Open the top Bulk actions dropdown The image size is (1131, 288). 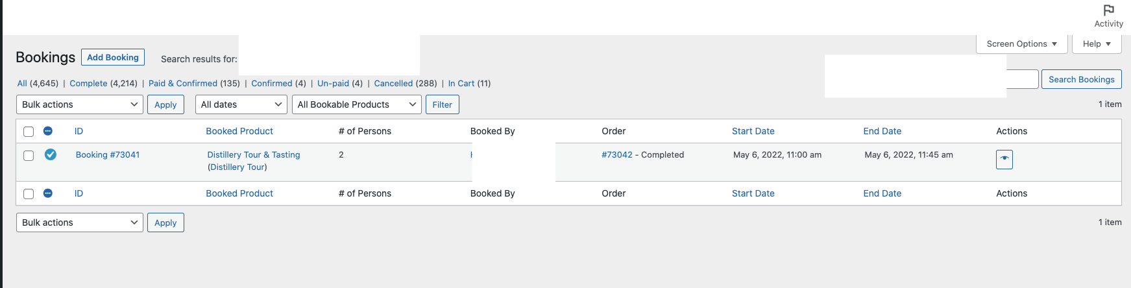coord(80,104)
